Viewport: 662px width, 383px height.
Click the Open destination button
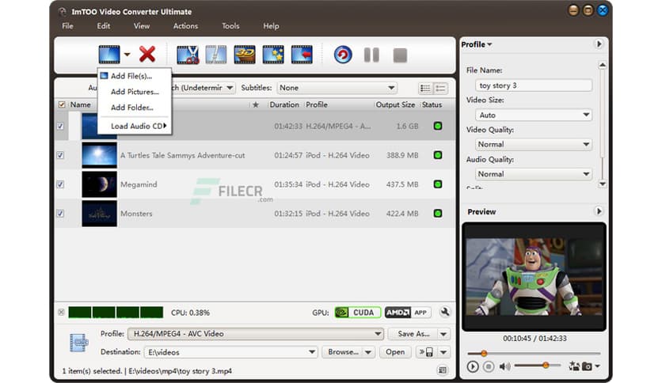[395, 352]
